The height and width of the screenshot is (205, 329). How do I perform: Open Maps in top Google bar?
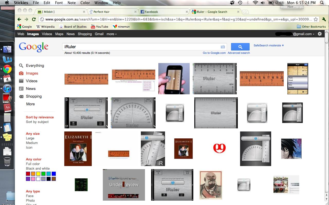[x=59, y=34]
